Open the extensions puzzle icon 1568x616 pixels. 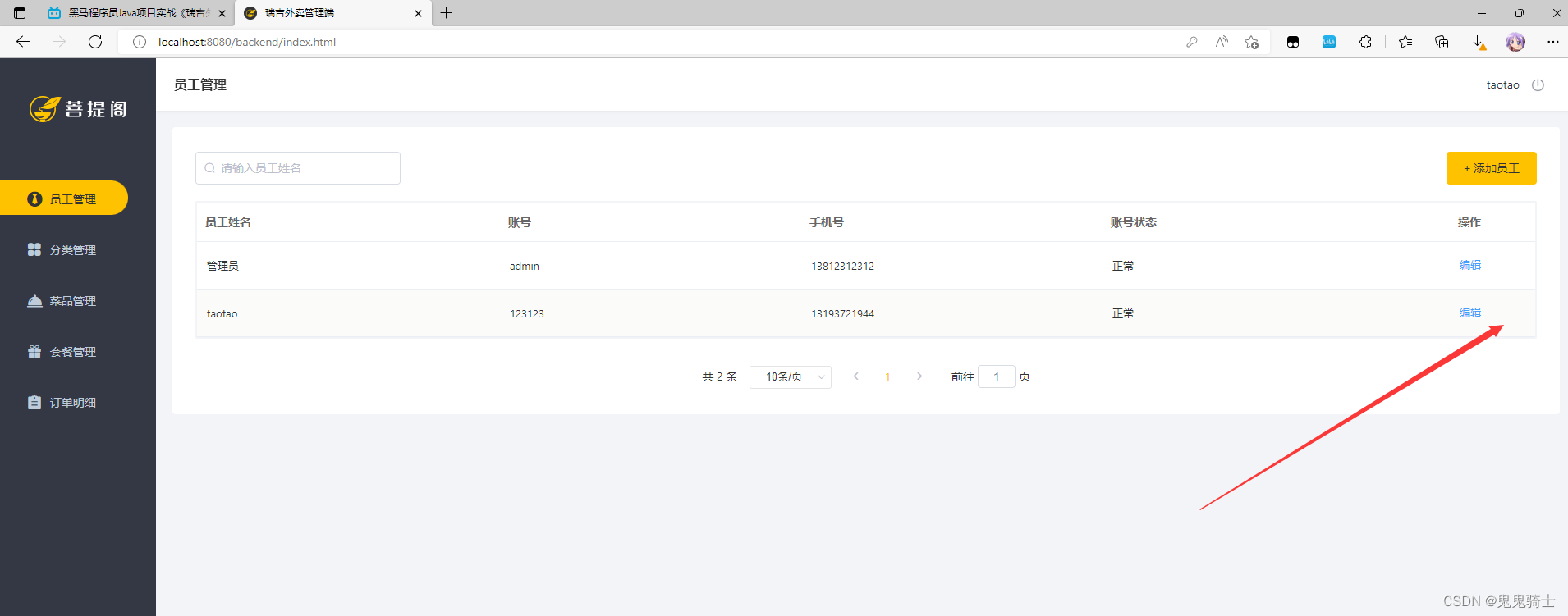pyautogui.click(x=1365, y=42)
